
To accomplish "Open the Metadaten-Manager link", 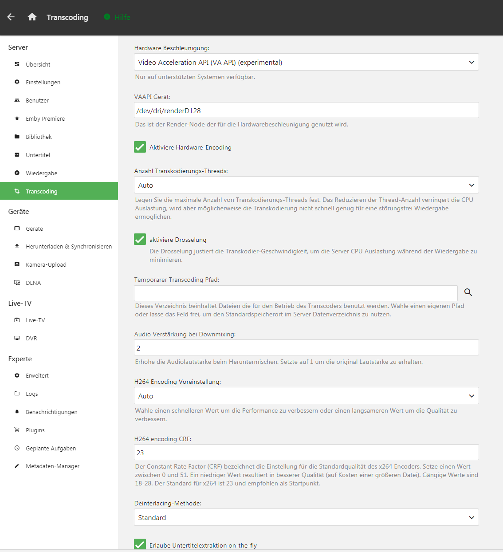I will point(52,466).
